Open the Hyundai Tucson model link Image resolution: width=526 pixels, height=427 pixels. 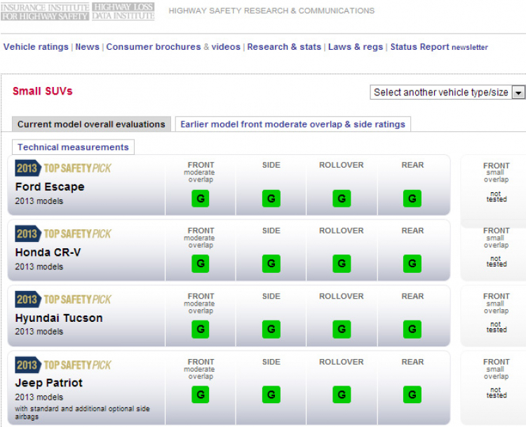point(59,318)
